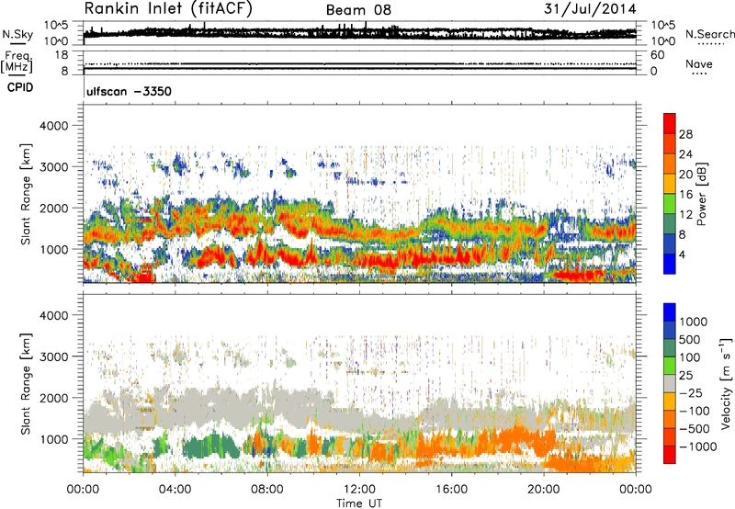Pick the velocity colorbar segment between -100 and -500

tap(670, 419)
